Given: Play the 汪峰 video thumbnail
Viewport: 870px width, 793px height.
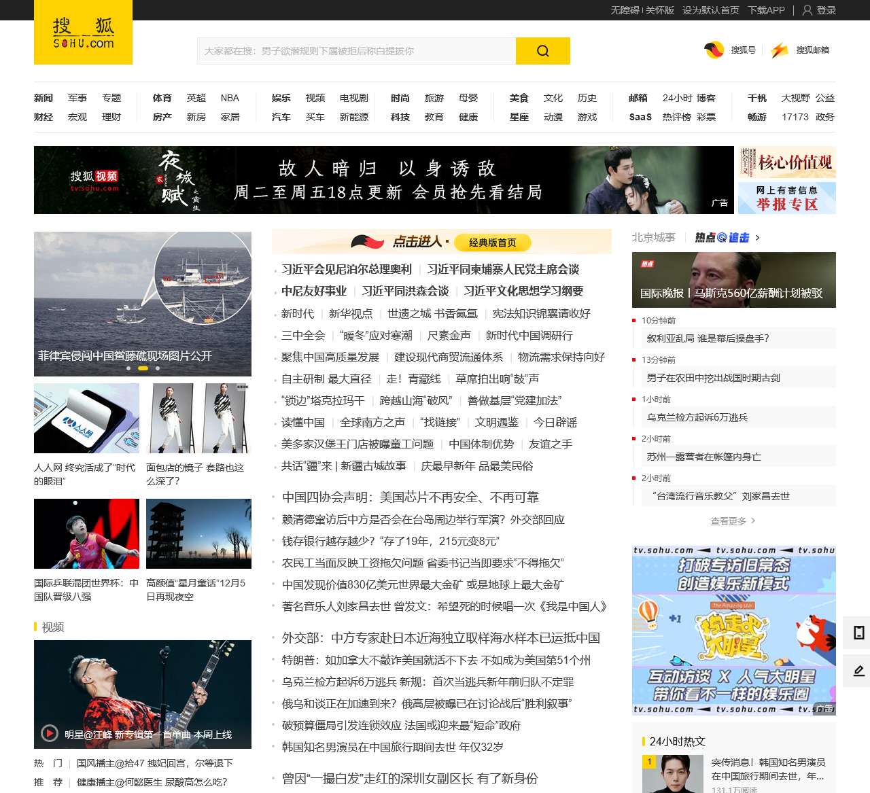Looking at the screenshot, I should (x=143, y=694).
